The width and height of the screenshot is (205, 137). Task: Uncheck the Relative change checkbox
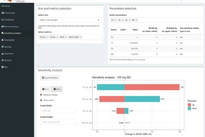pos(41,95)
